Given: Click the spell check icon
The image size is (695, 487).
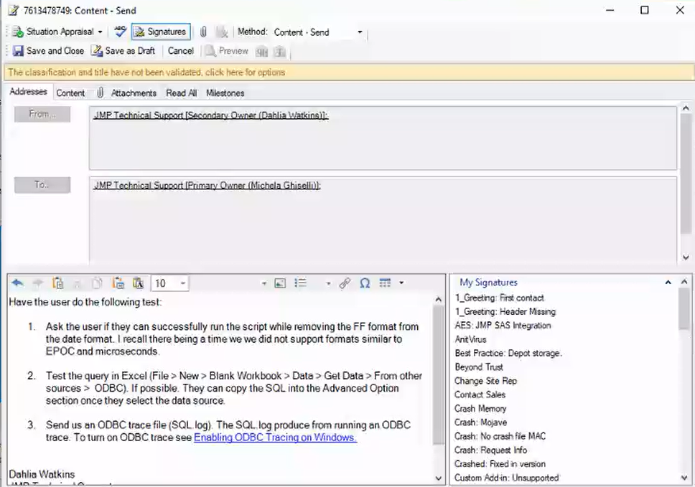Looking at the screenshot, I should click(x=120, y=32).
